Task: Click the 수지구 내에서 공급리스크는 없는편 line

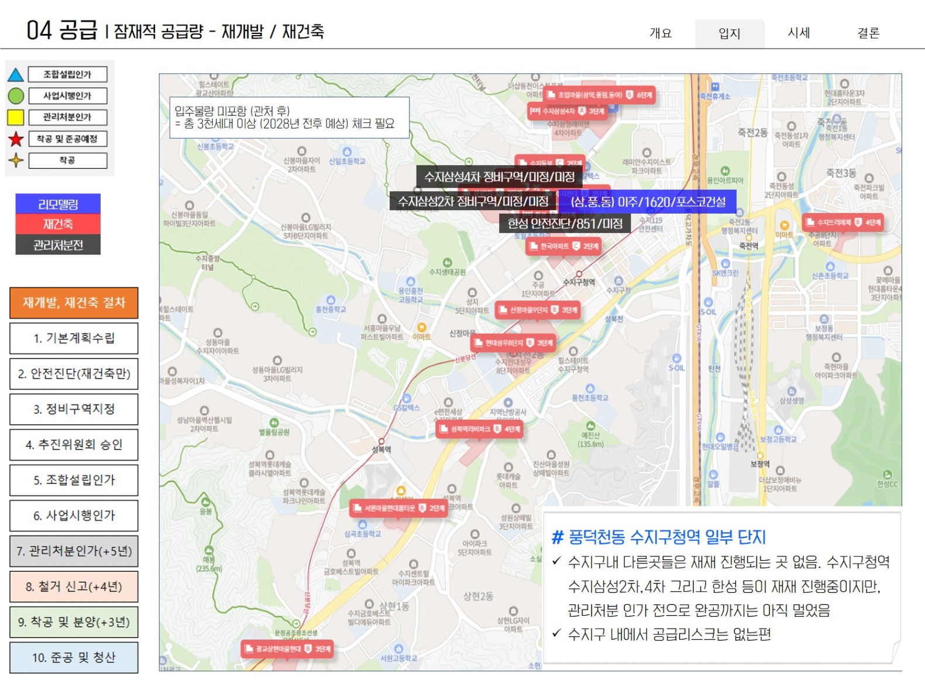Action: [670, 634]
